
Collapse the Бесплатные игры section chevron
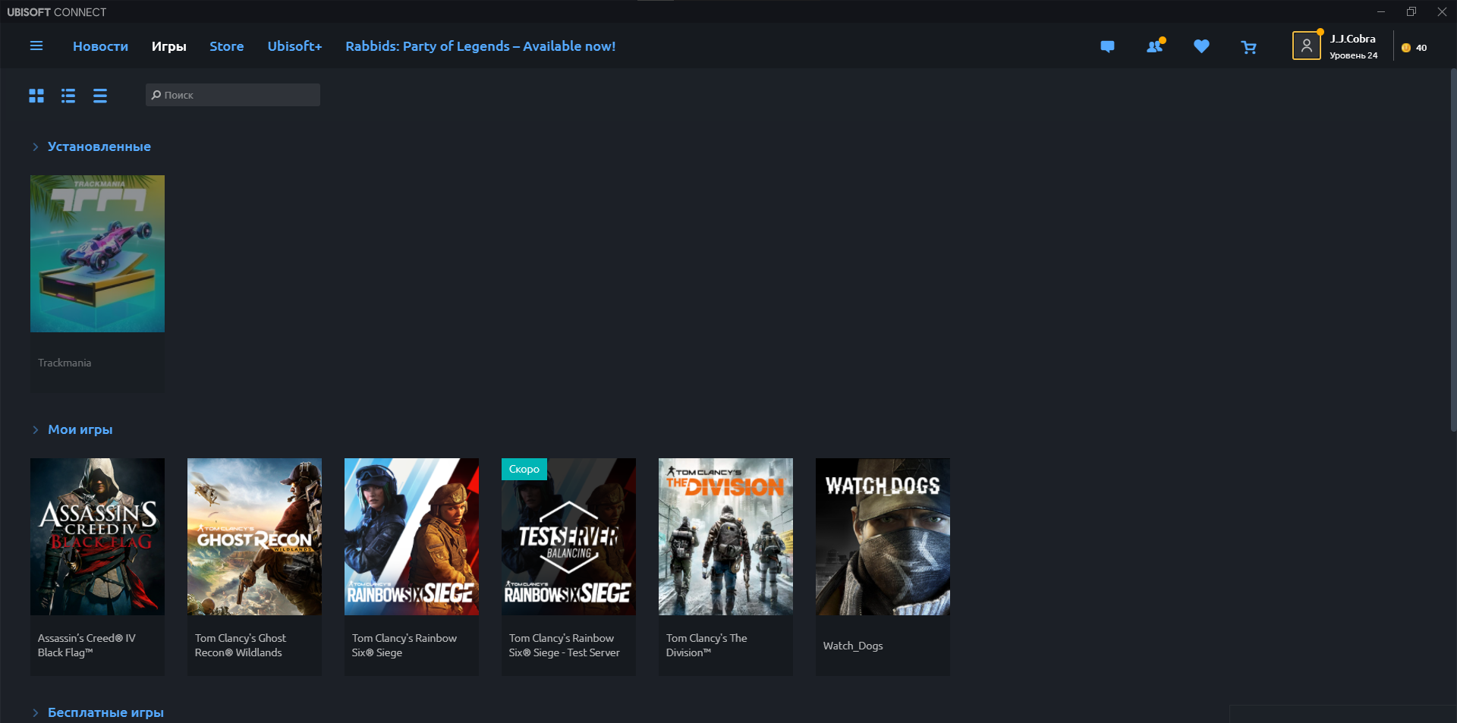[x=35, y=713]
